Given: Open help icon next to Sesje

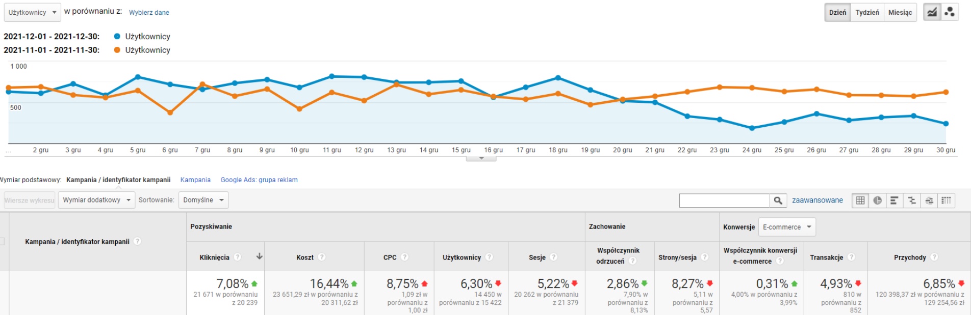Looking at the screenshot, I should (553, 257).
